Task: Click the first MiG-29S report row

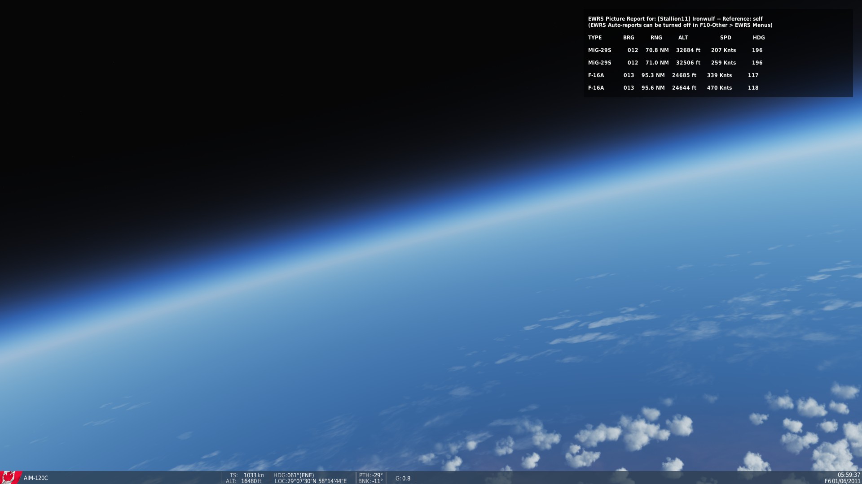Action: [675, 50]
